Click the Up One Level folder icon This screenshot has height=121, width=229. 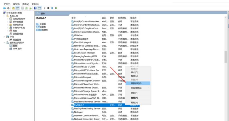pos(14,8)
